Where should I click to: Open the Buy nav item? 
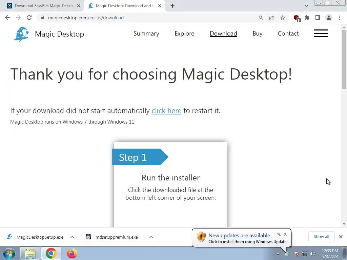point(258,34)
